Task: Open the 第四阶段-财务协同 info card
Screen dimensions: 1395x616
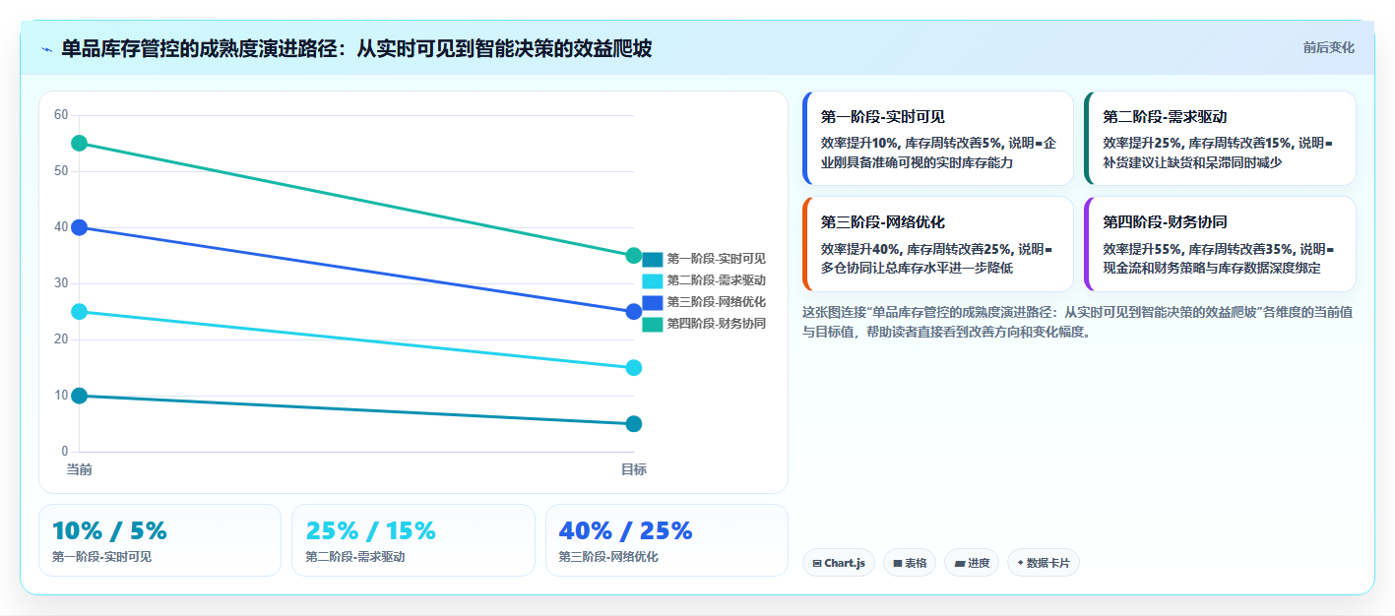Action: (x=1220, y=244)
